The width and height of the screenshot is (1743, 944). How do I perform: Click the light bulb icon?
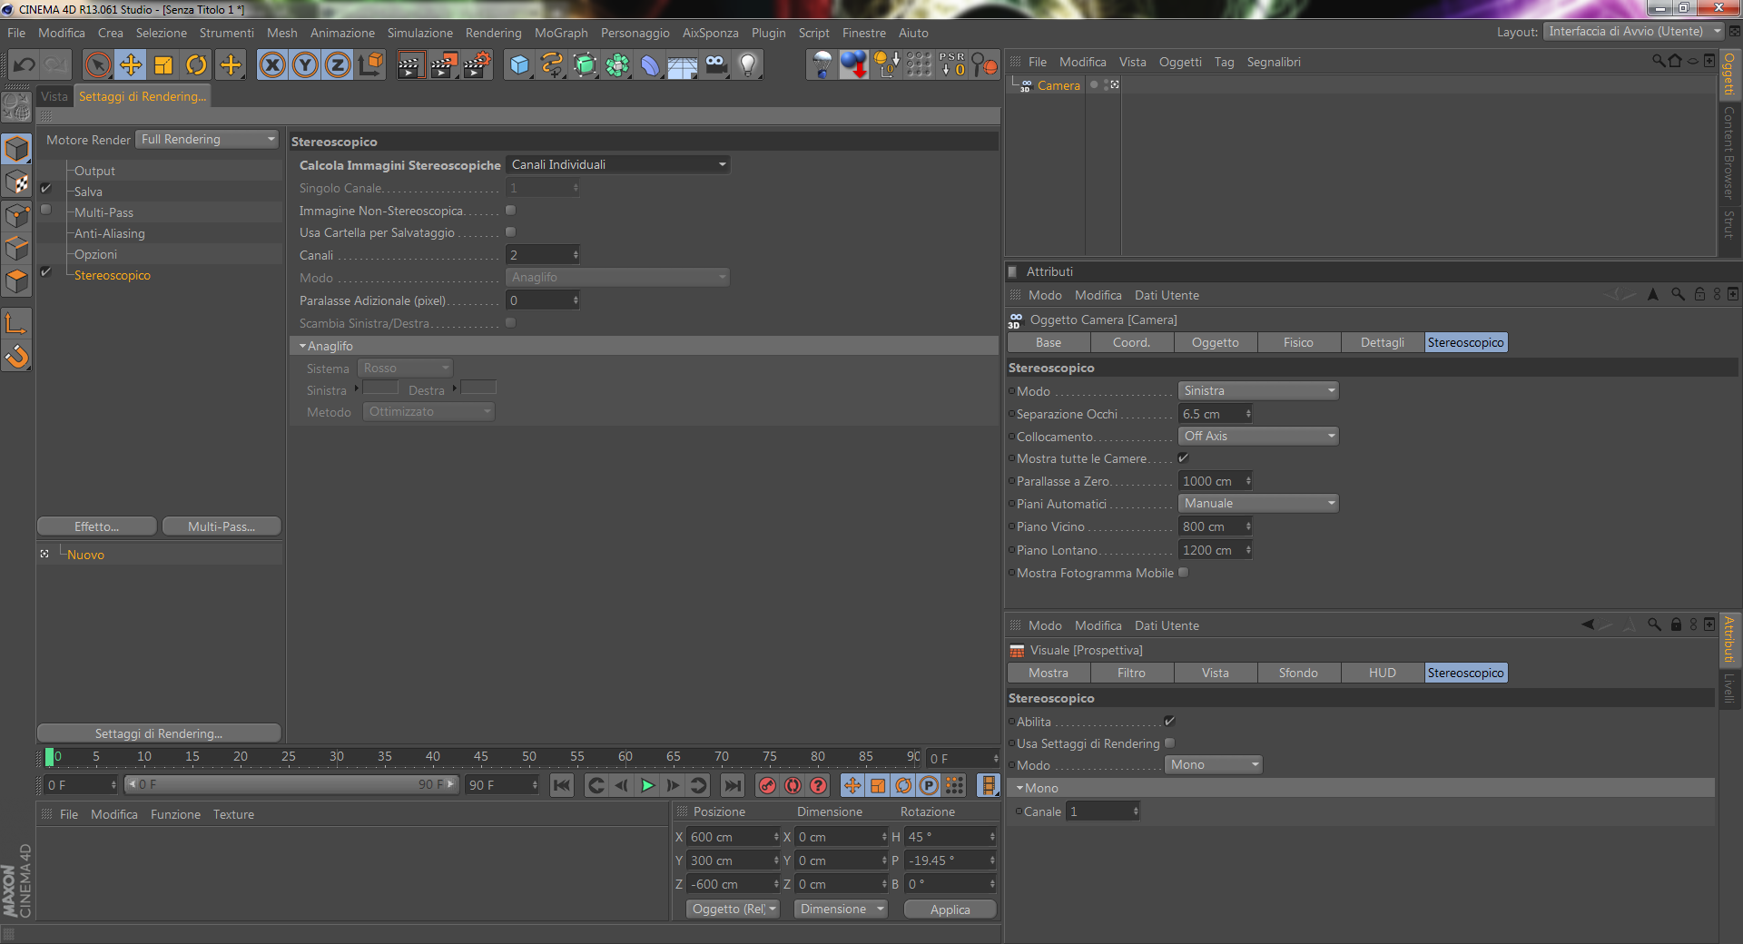point(748,65)
